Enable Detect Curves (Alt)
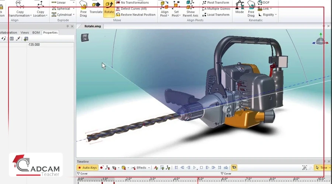The width and height of the screenshot is (332, 184). coord(131,9)
